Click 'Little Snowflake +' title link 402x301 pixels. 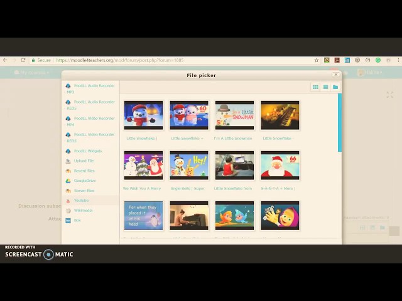[187, 138]
